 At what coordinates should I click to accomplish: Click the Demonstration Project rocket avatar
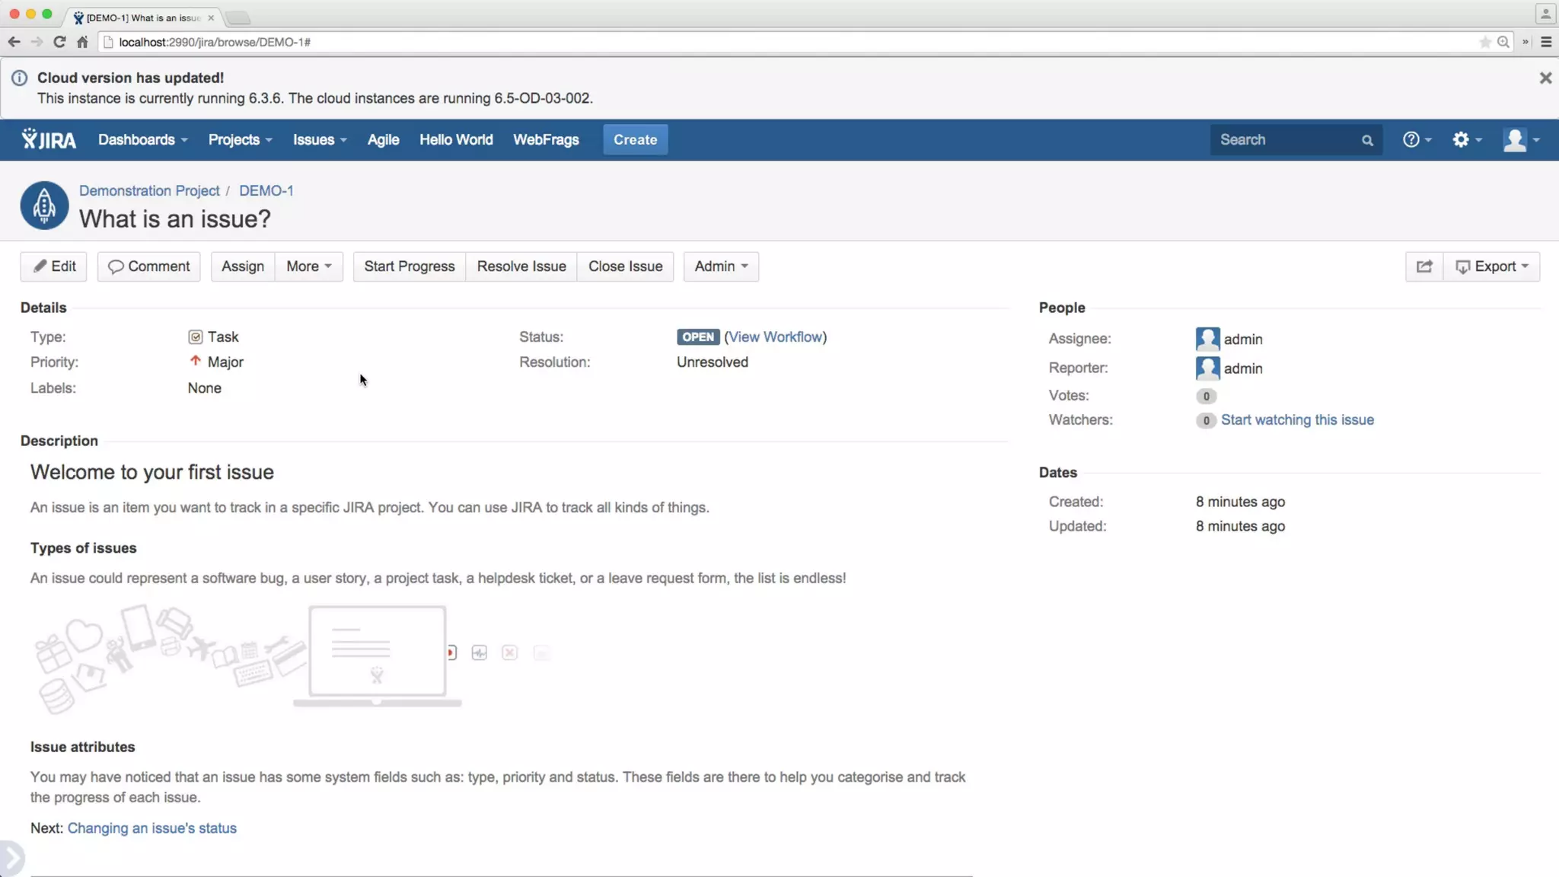[x=44, y=206]
